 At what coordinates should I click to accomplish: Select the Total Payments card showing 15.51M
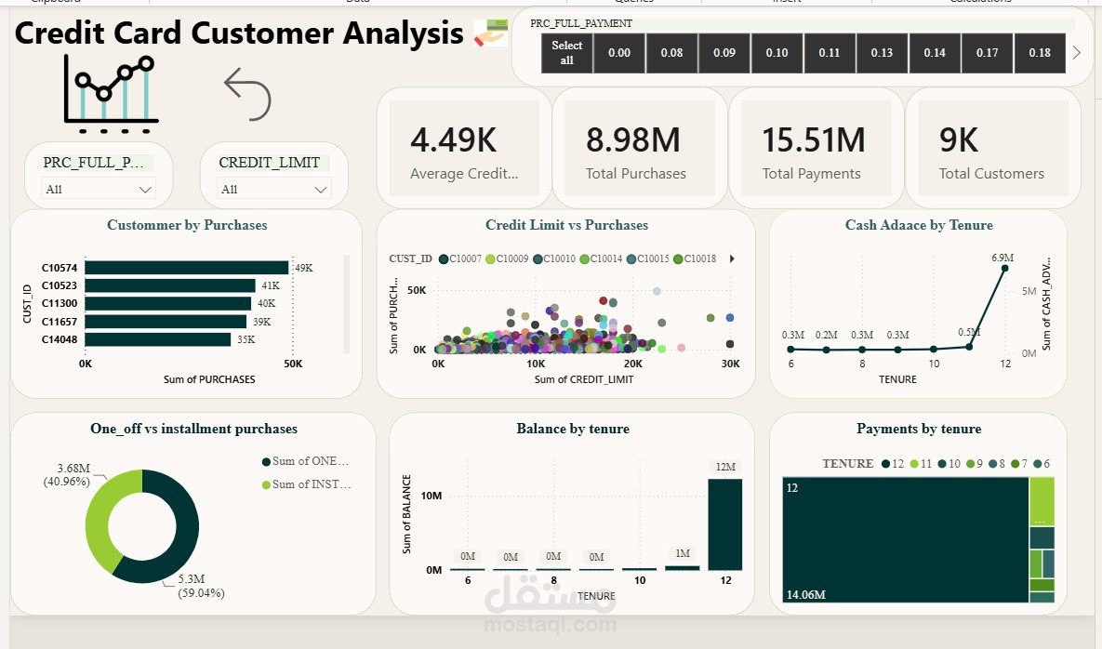pos(816,148)
